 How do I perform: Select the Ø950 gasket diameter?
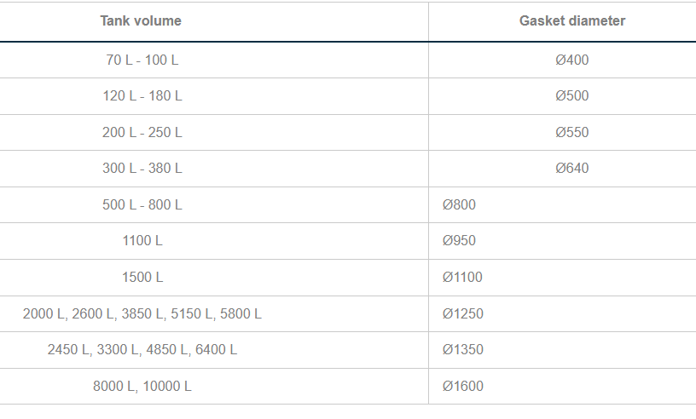pos(459,241)
